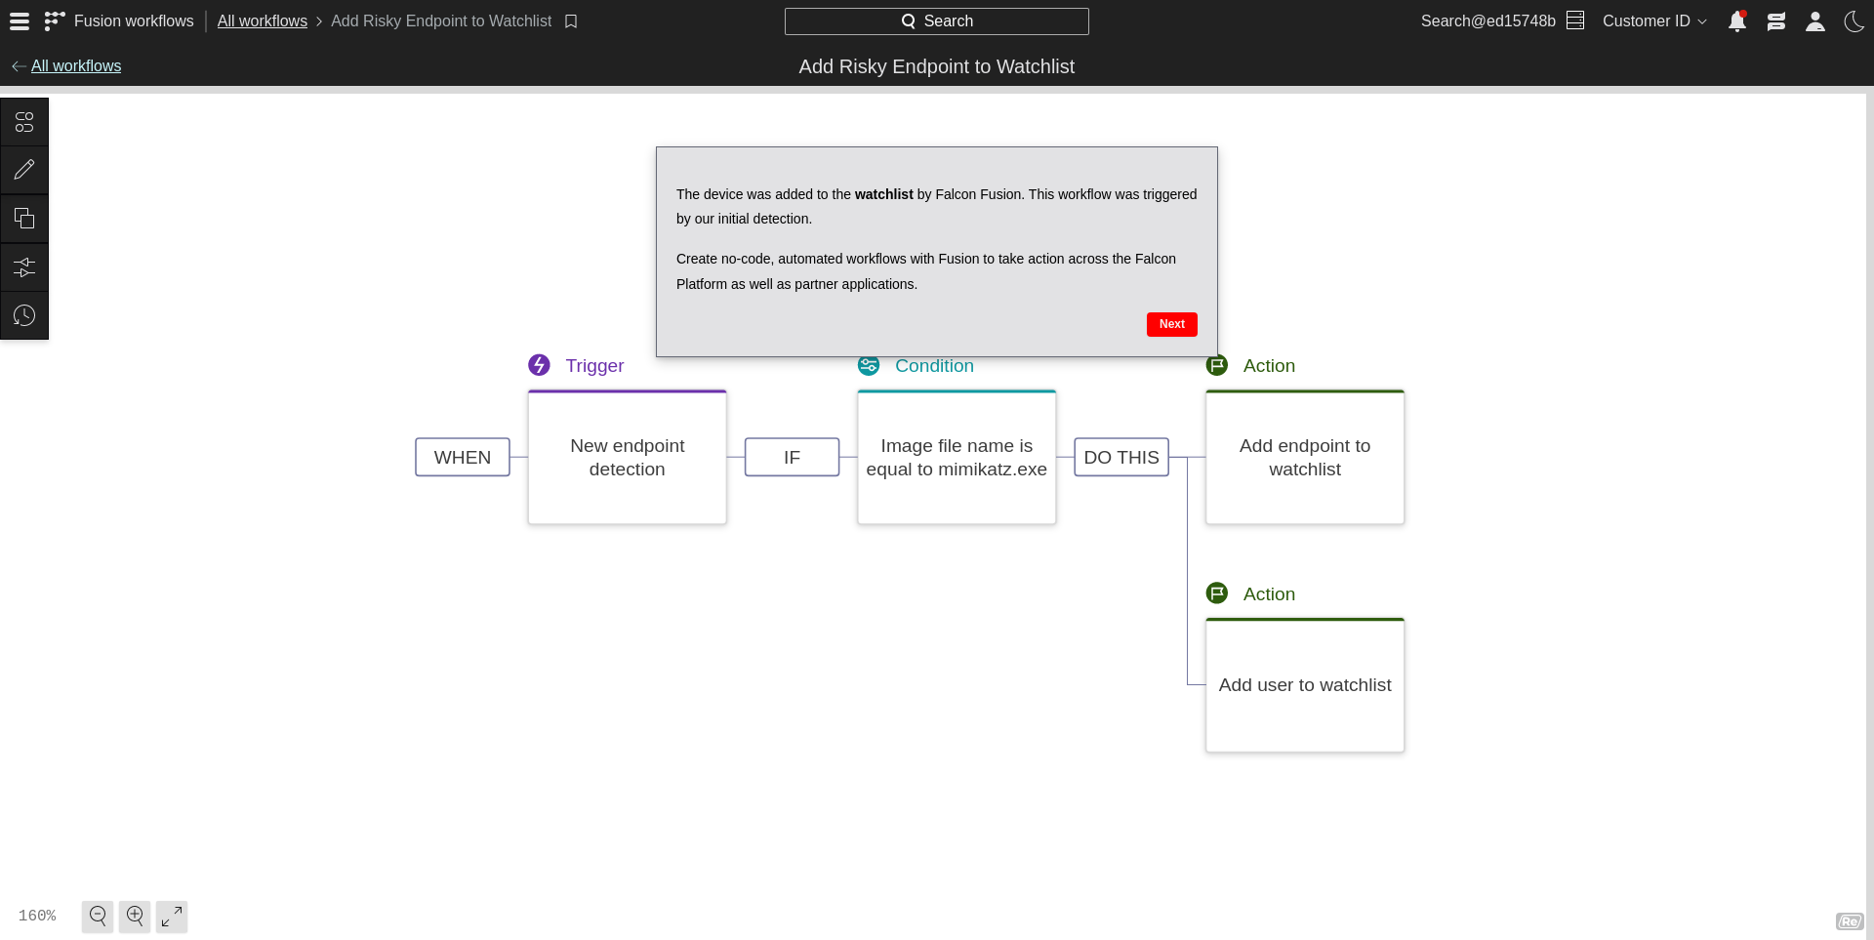Open the Falcon app switcher grid icon

pos(55,20)
